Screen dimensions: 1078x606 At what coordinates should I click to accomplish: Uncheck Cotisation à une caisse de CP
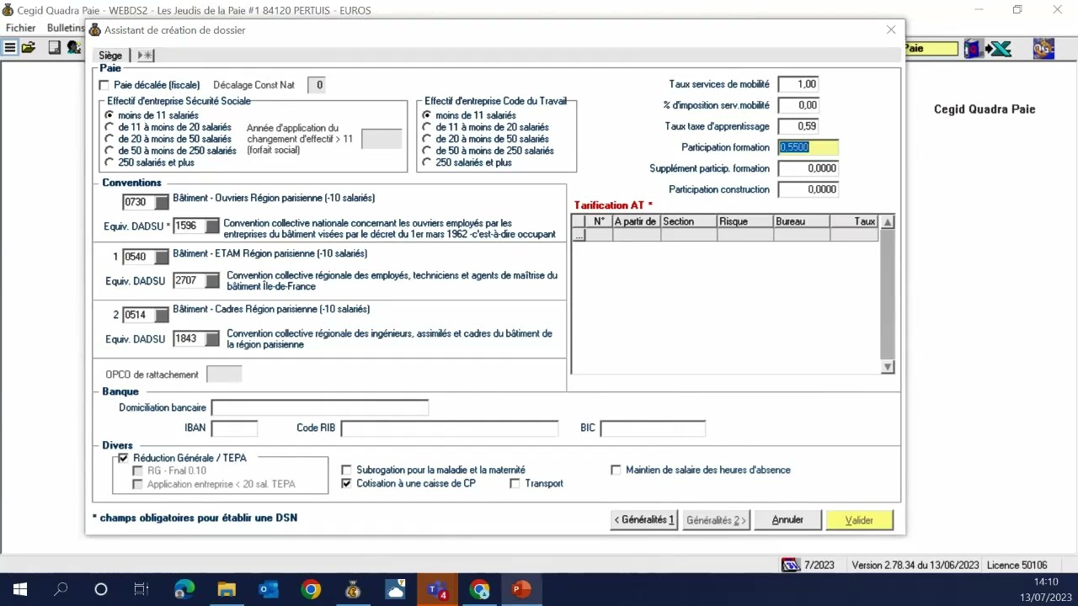click(346, 483)
